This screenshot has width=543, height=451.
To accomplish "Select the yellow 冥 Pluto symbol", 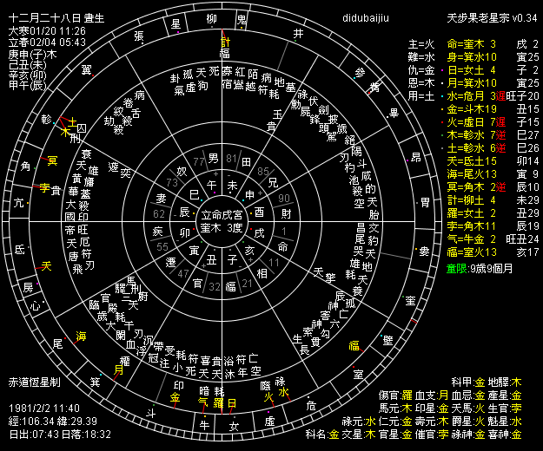I will click(52, 160).
